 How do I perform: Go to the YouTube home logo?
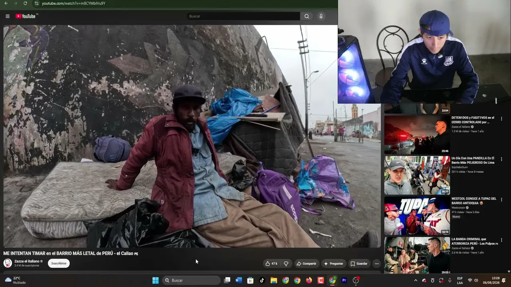pyautogui.click(x=26, y=16)
